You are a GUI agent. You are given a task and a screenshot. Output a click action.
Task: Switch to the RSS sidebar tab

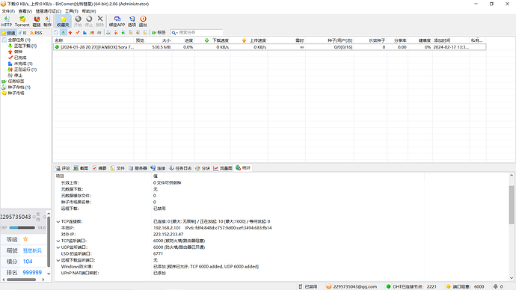point(36,33)
